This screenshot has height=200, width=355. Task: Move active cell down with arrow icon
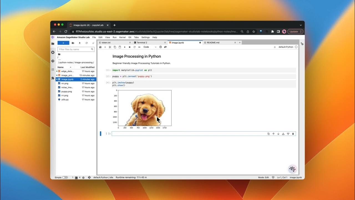tap(278, 134)
